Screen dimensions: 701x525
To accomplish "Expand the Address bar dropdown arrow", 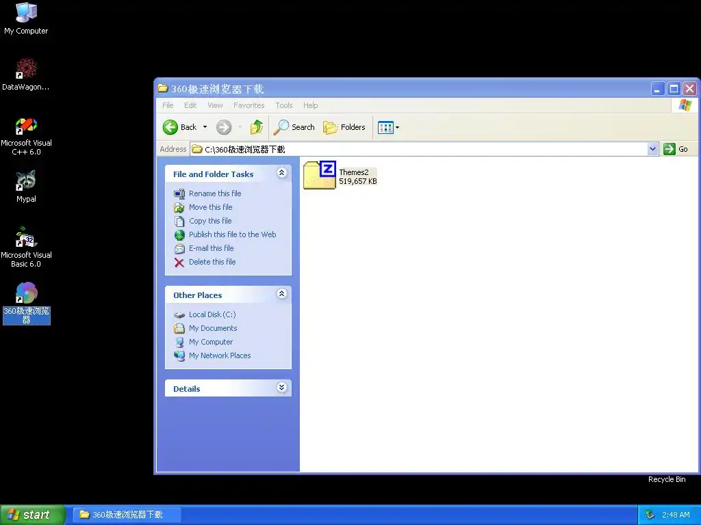I will pos(652,149).
